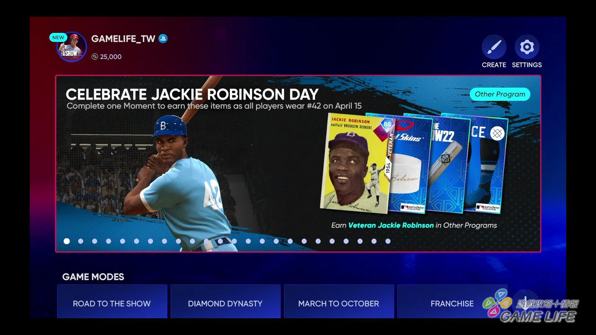Select the last carousel dot
Image resolution: width=596 pixels, height=335 pixels.
(388, 241)
